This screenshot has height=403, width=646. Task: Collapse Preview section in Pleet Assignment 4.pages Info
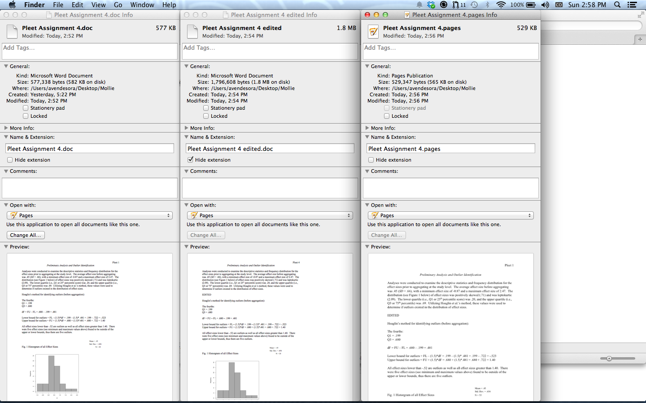pyautogui.click(x=367, y=247)
